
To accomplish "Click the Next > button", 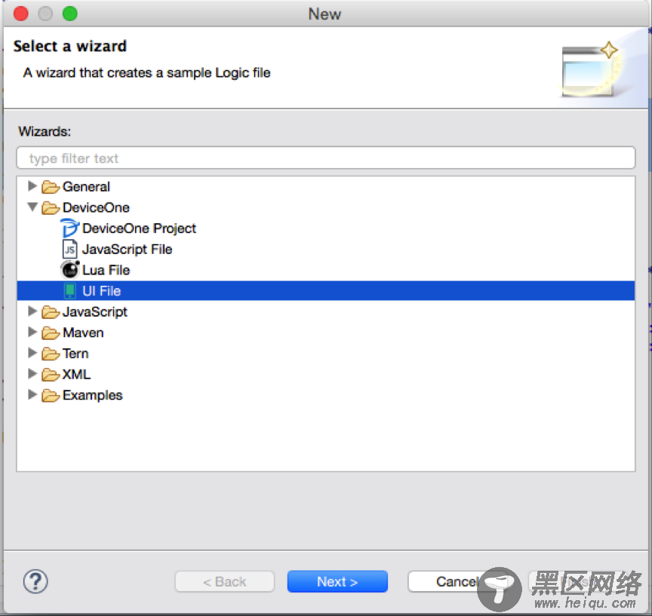I will 337,581.
